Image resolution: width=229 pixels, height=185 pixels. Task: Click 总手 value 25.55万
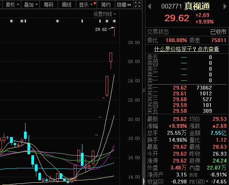coord(177,133)
